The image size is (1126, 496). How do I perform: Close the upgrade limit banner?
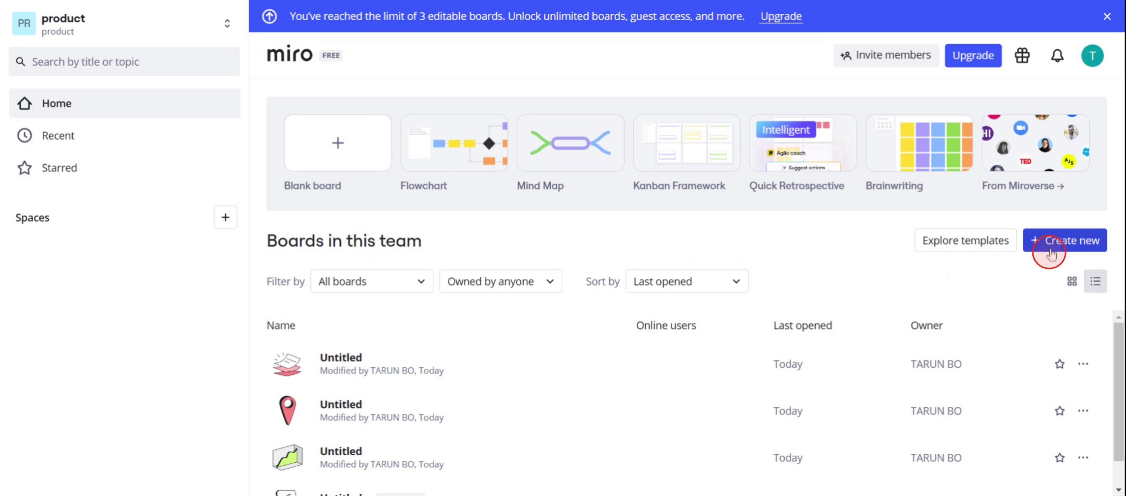1107,16
